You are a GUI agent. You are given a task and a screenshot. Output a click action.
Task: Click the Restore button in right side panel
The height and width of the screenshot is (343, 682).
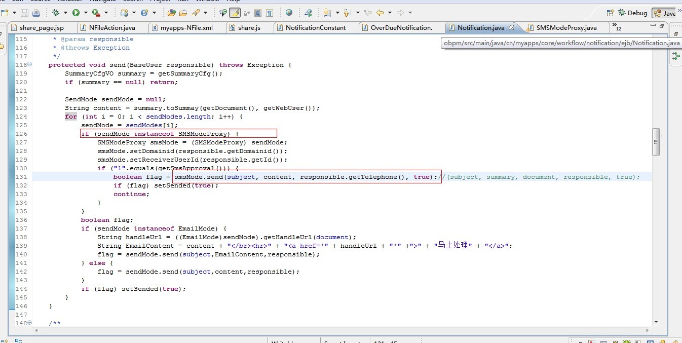pos(675,34)
